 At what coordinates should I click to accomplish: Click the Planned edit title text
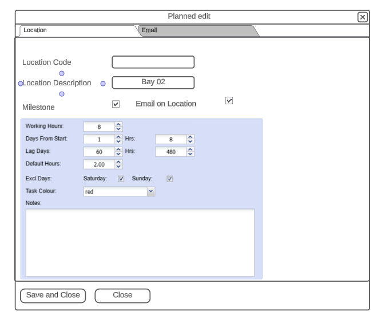pos(189,16)
